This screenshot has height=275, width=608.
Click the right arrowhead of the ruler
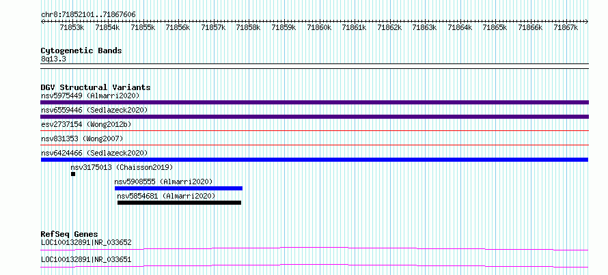point(587,21)
